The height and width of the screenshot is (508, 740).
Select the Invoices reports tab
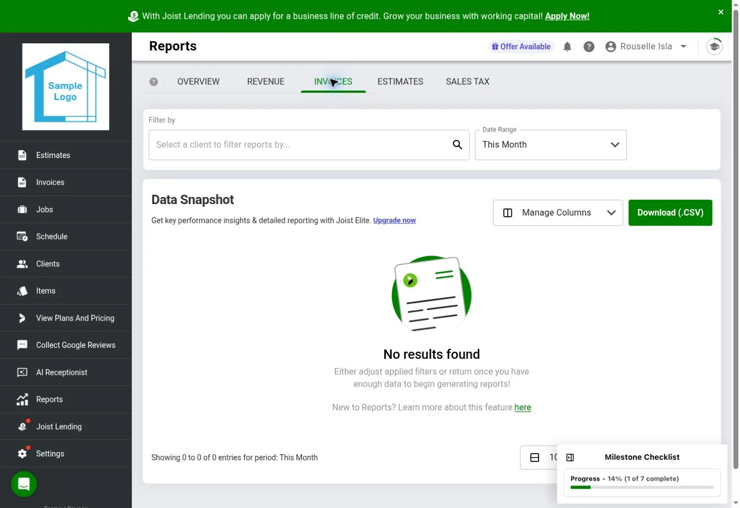(333, 82)
